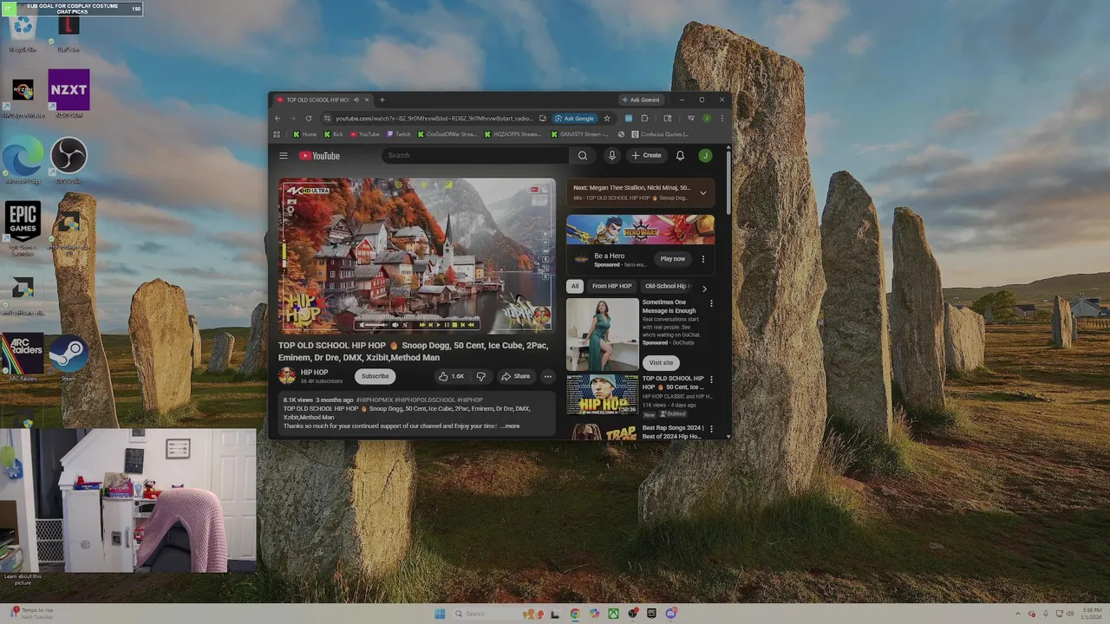Open the YouTube account avatar menu
The width and height of the screenshot is (1110, 624).
(705, 156)
